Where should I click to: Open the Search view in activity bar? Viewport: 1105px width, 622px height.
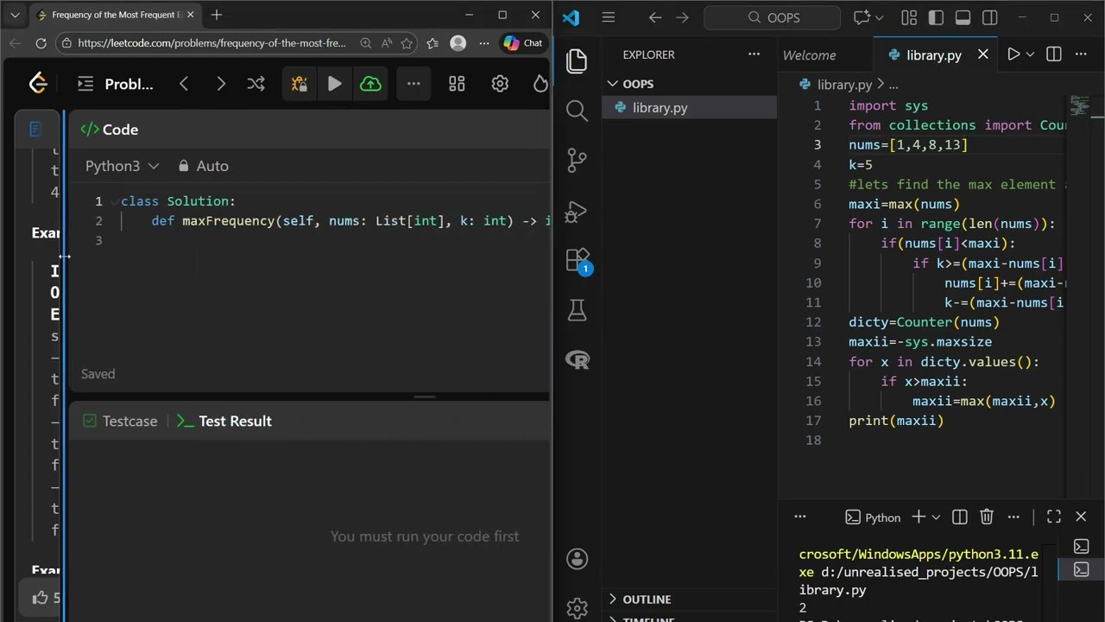(577, 111)
